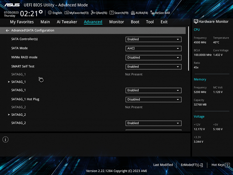
Task: Click the settings gear next to clock
Action: click(41, 12)
